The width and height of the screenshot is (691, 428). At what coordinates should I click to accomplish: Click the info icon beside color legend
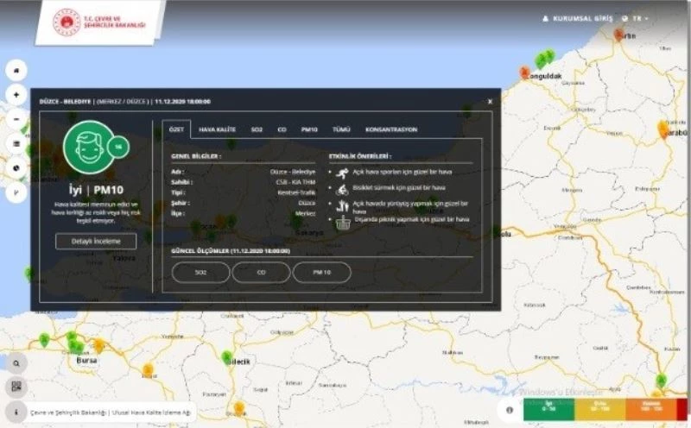510,410
